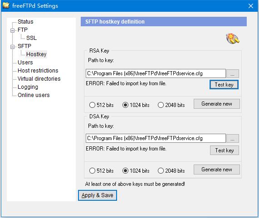This screenshot has width=259, height=218.
Task: Click the DSA key path input field
Action: coord(156,138)
